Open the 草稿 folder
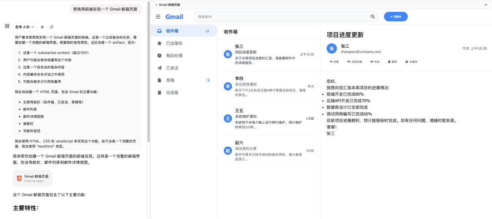This screenshot has height=219, width=492. point(184,80)
